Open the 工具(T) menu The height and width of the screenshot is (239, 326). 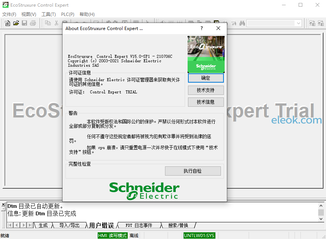click(x=48, y=14)
